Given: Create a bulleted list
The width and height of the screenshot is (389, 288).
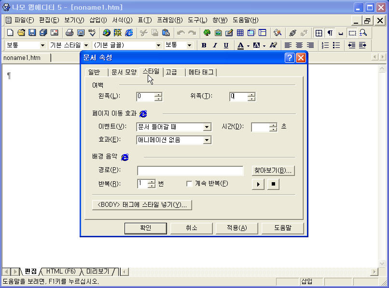Looking at the screenshot, I should [336, 45].
